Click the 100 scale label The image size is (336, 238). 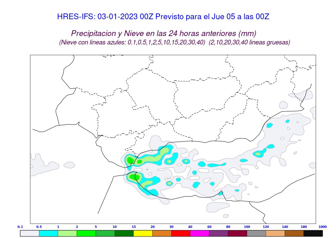(247, 227)
